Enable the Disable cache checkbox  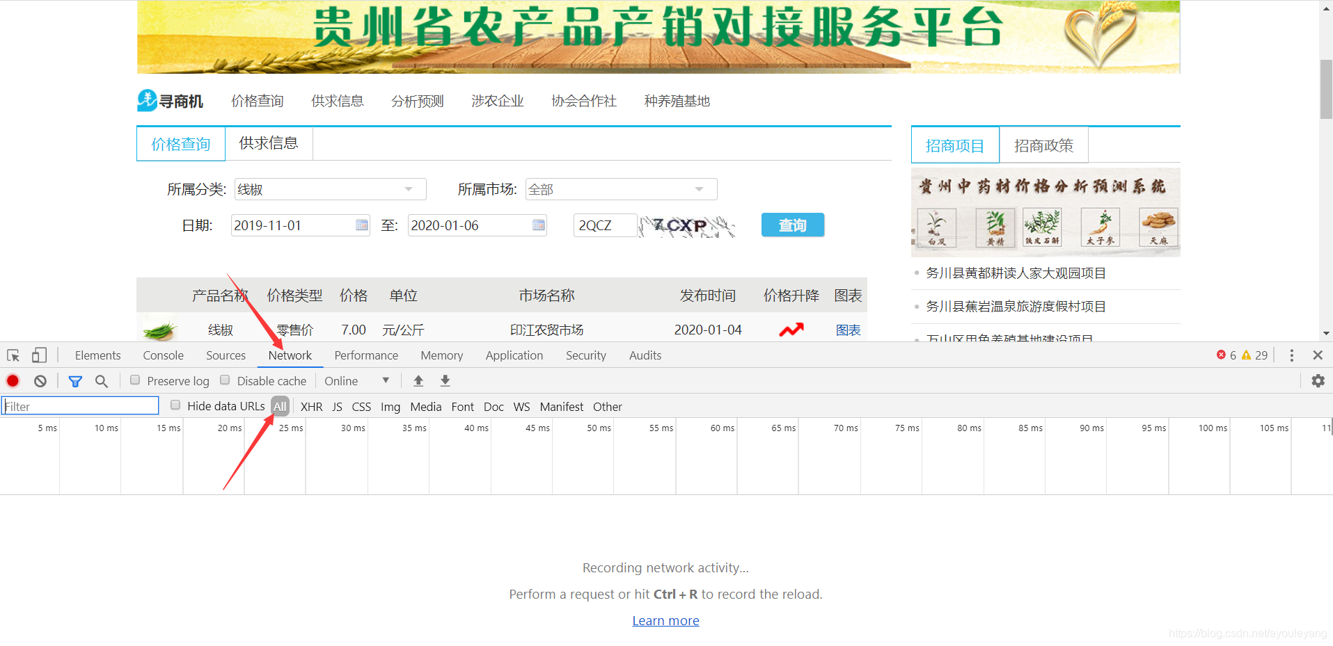click(x=225, y=380)
